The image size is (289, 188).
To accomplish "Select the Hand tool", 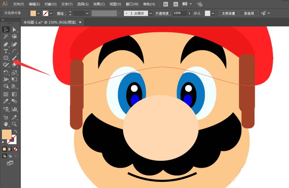I will click(x=6, y=124).
